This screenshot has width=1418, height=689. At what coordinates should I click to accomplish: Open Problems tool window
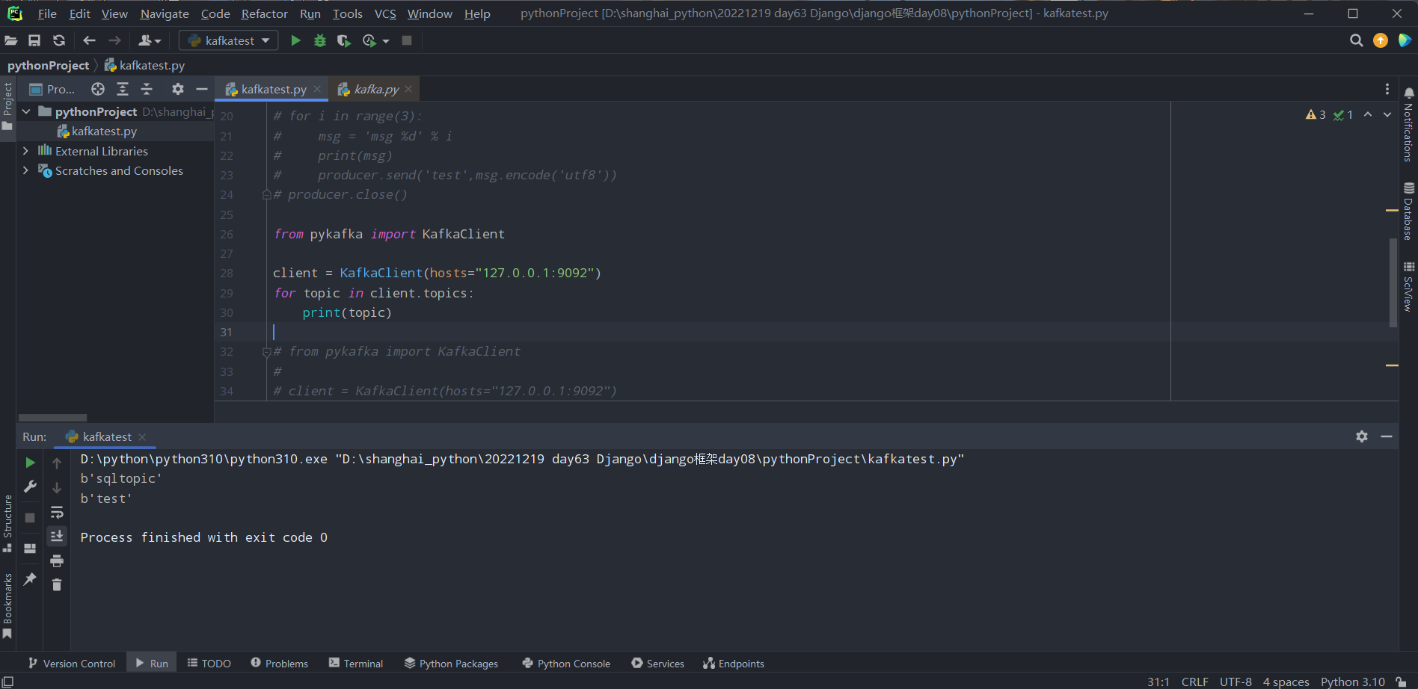280,663
